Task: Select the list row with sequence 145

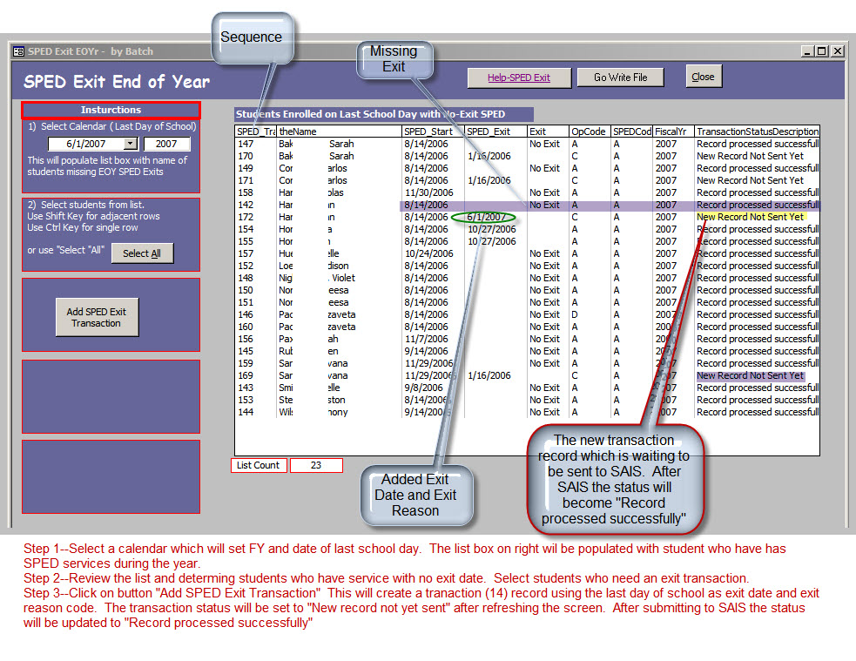Action: [528, 352]
